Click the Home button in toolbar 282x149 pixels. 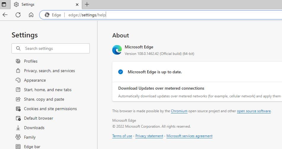click(x=31, y=15)
